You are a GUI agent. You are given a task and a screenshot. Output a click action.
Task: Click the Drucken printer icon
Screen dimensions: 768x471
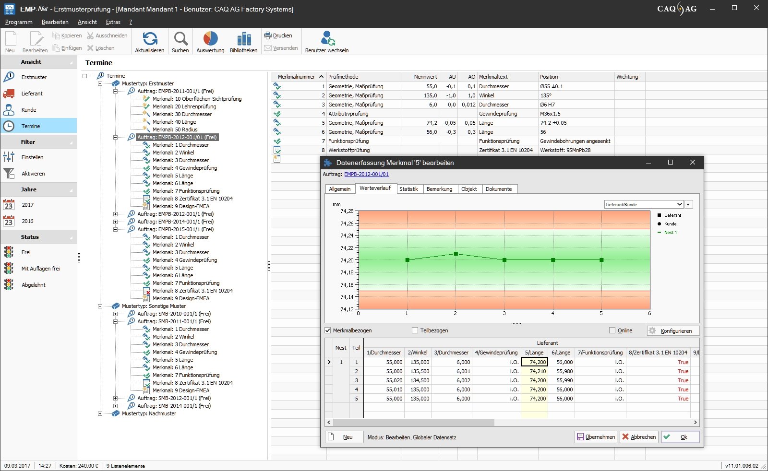(x=268, y=35)
